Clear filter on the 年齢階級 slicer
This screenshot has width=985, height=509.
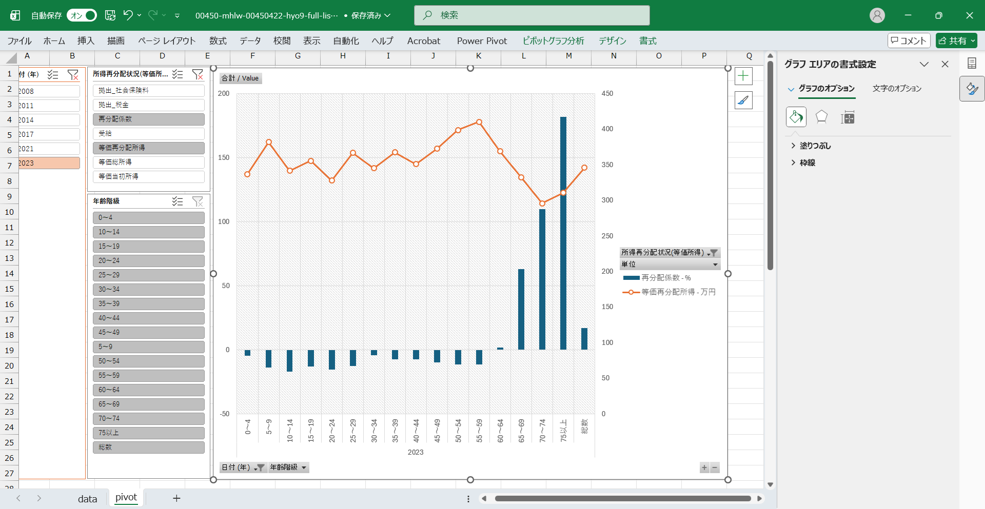[198, 201]
